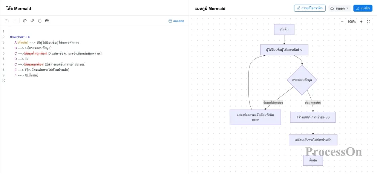Select node ผู้ใช้ป้อนชื่อผู้ใช้และรหัสผ่าน

click(x=284, y=50)
